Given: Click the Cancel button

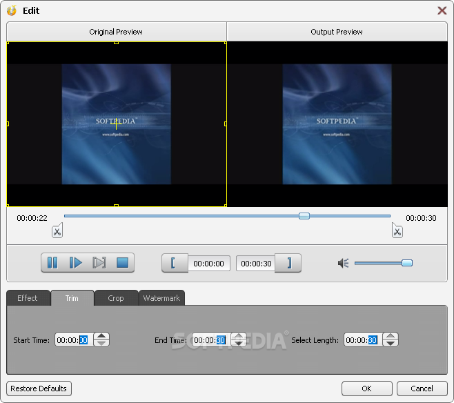Looking at the screenshot, I should click(422, 389).
